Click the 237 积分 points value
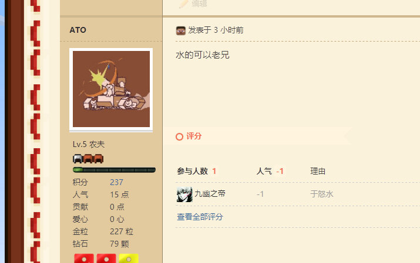This screenshot has height=263, width=420. [x=116, y=182]
